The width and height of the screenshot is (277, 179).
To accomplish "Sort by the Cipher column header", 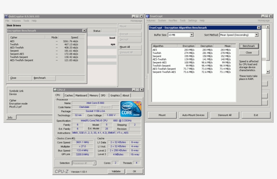I will pyautogui.click(x=27, y=37).
